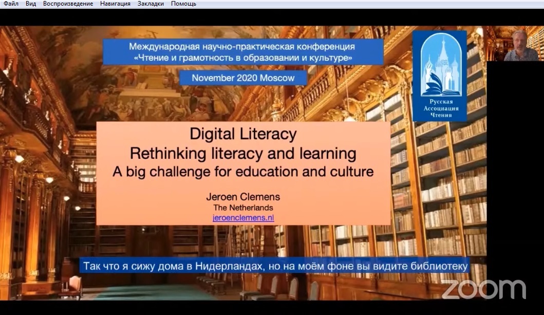The image size is (544, 315).
Task: Click the Zoom watermark logo
Action: click(483, 289)
